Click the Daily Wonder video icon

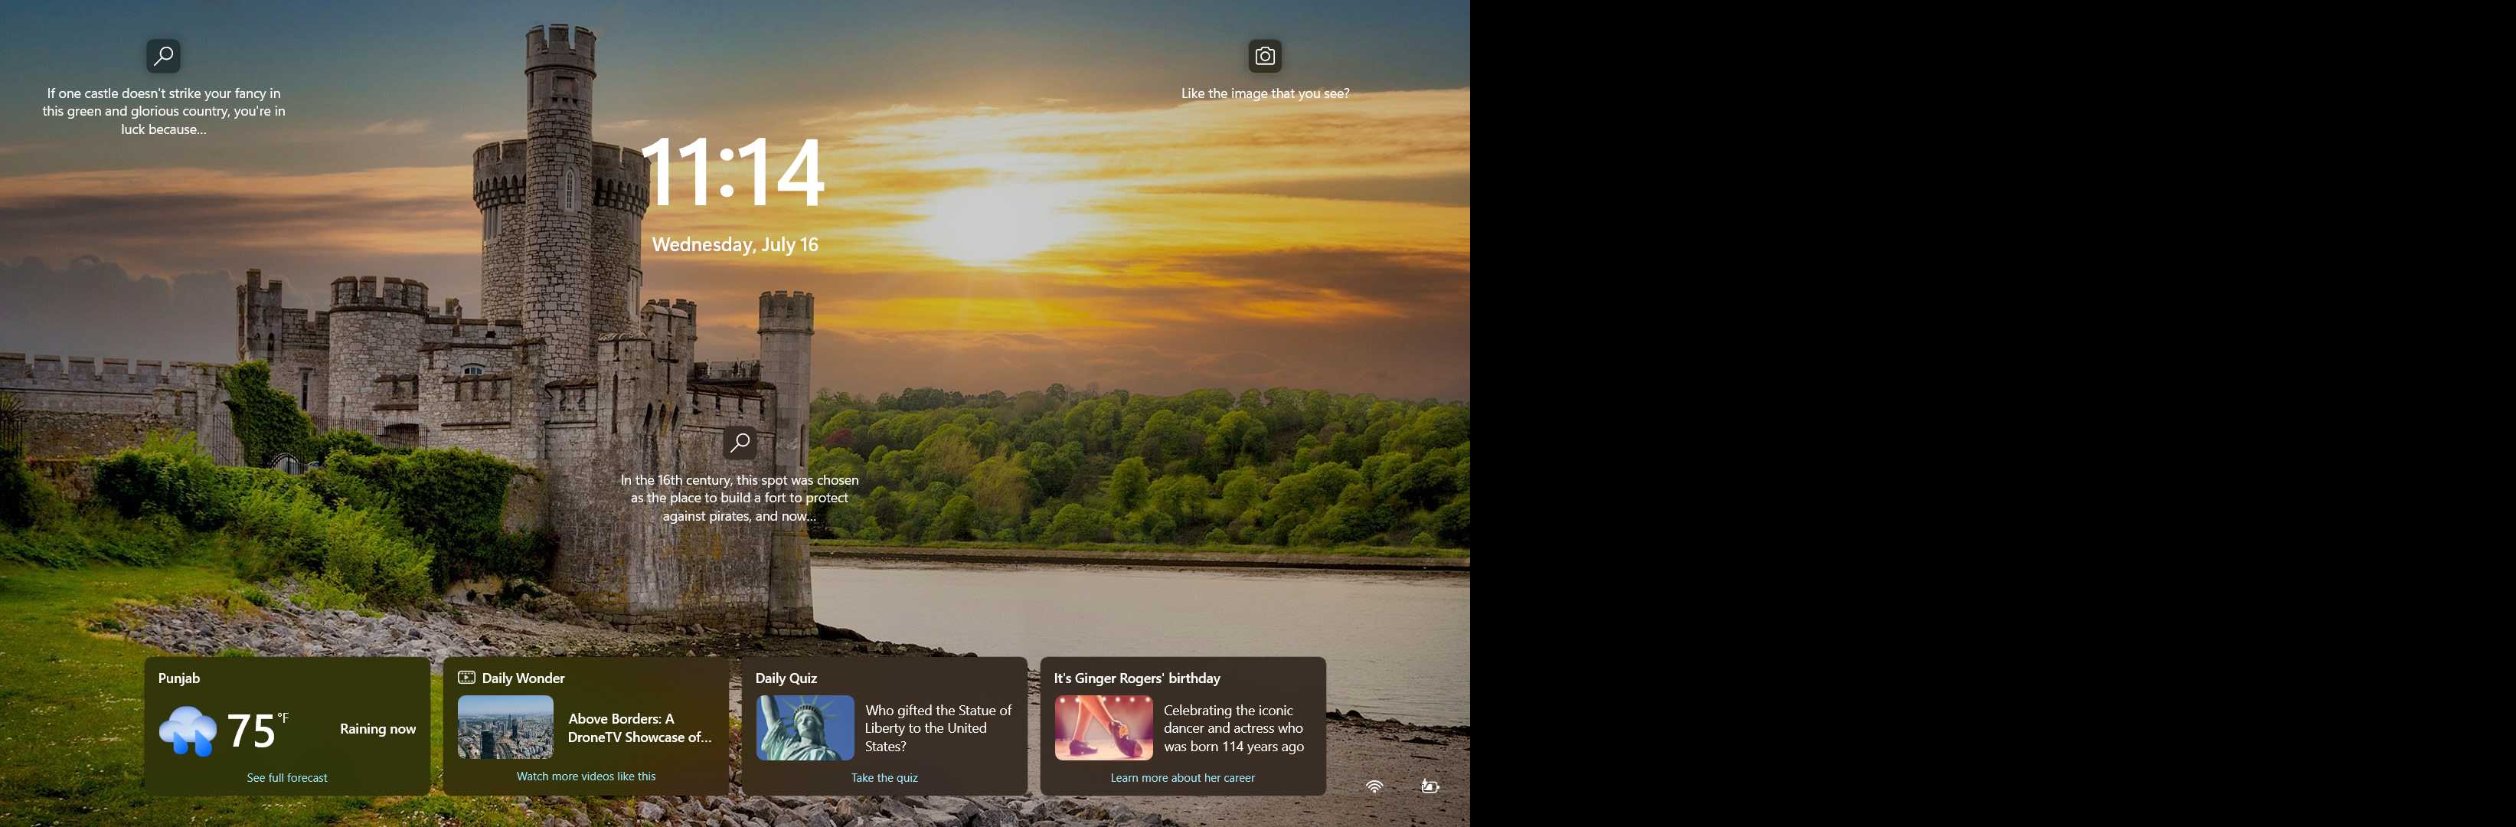(467, 678)
